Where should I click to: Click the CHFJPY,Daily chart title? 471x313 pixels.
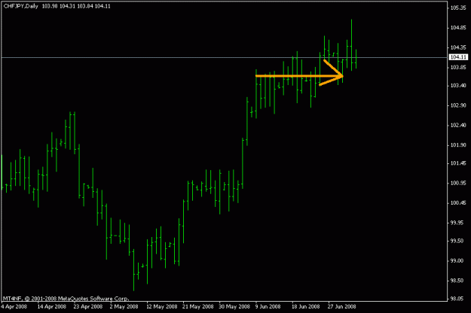pyautogui.click(x=21, y=6)
